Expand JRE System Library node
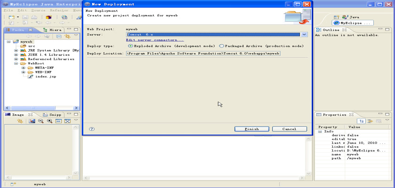This screenshot has height=188, width=395. pos(16,50)
